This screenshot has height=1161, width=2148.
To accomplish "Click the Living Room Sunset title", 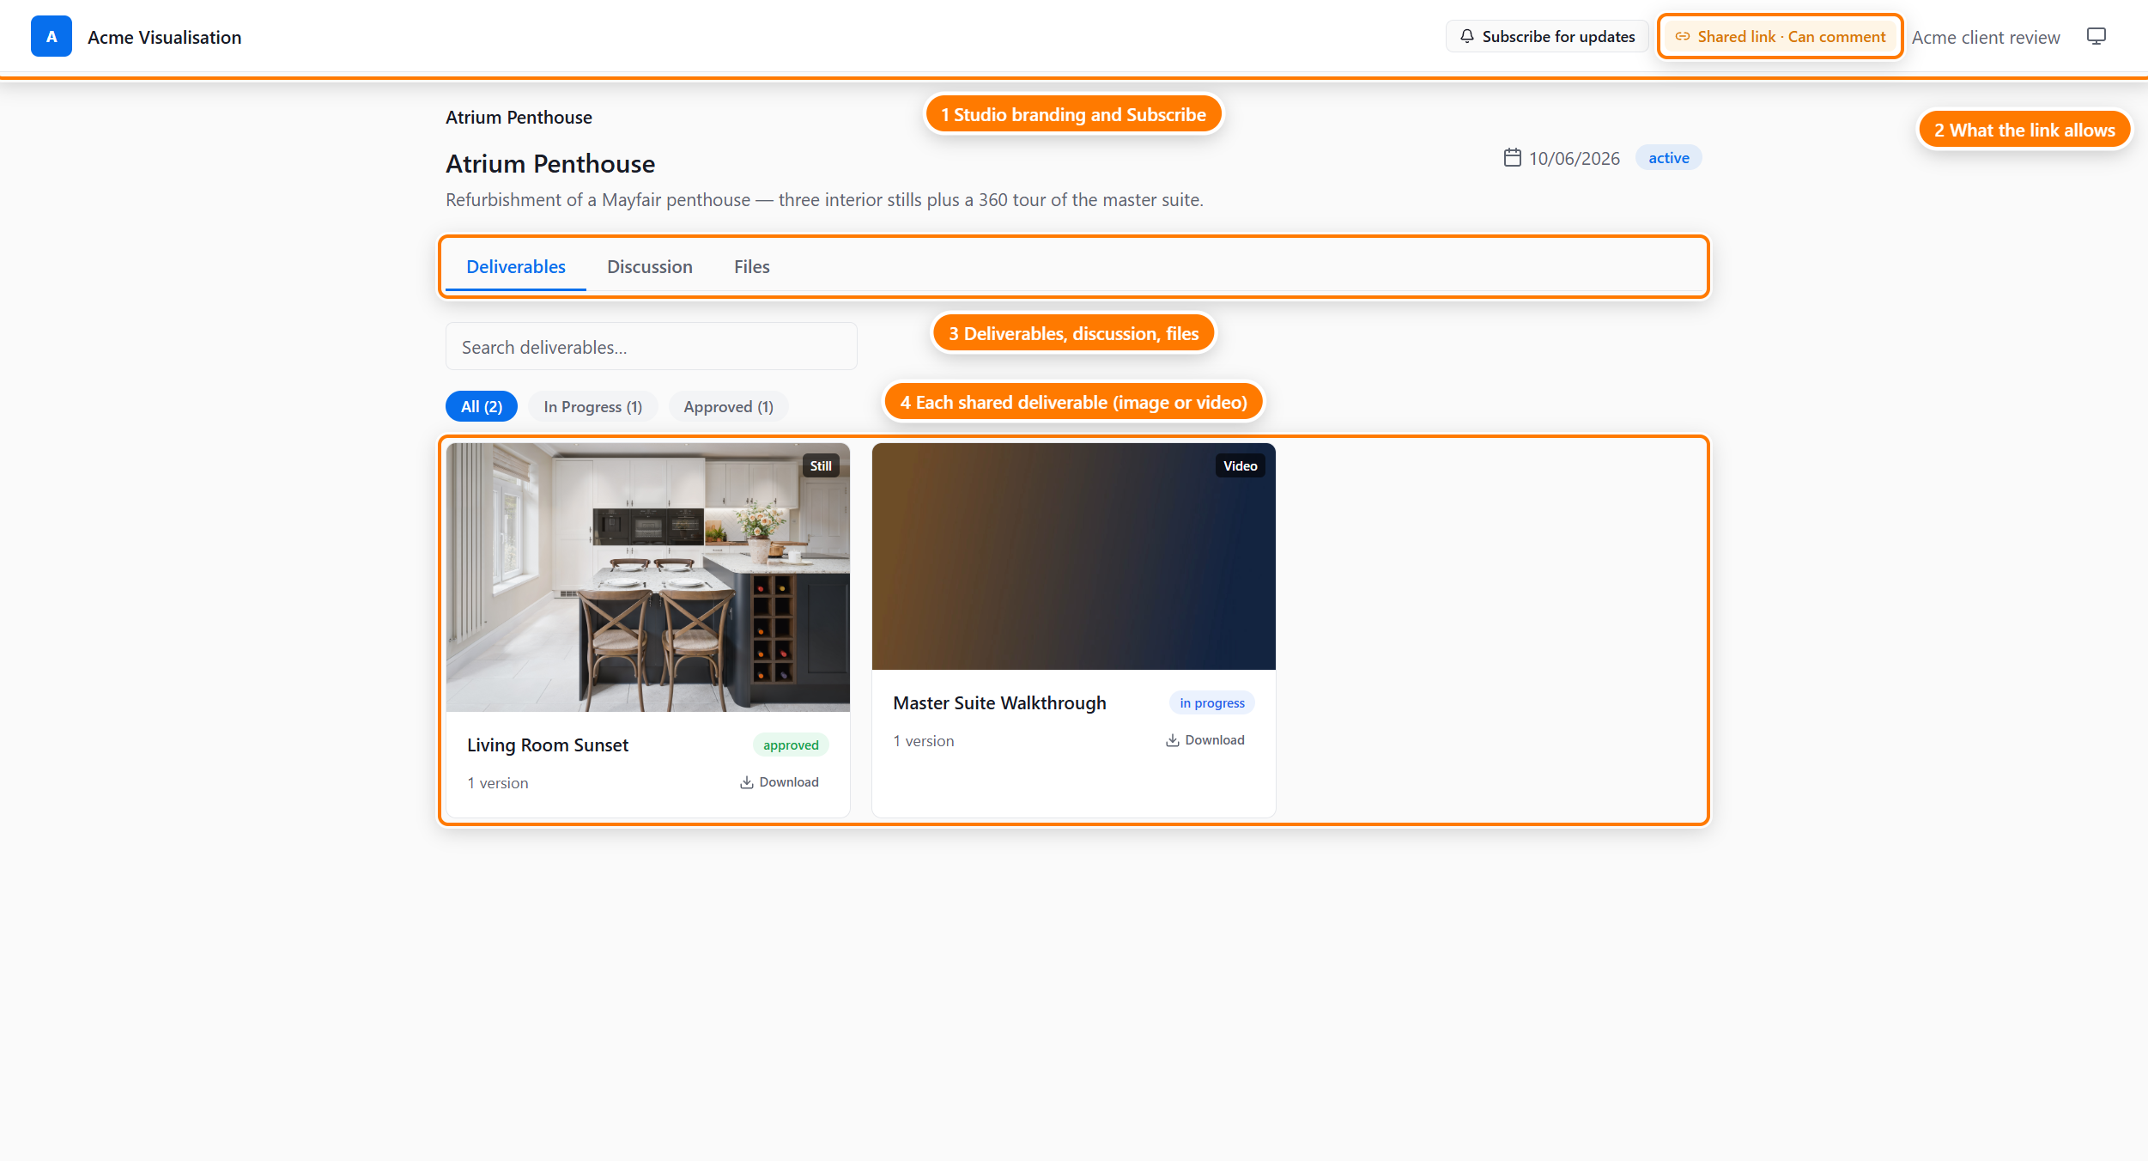I will (x=548, y=745).
